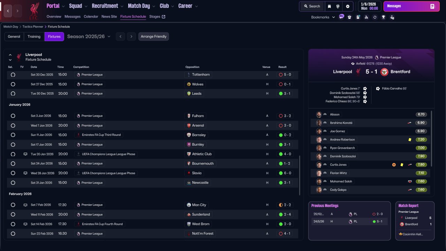446x251 pixels.
Task: Click the Wolves club badge
Action: tap(189, 84)
